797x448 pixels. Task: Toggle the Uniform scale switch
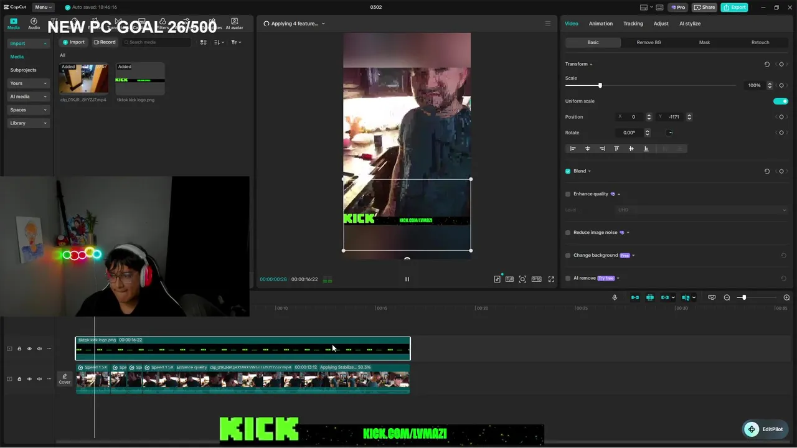point(780,101)
